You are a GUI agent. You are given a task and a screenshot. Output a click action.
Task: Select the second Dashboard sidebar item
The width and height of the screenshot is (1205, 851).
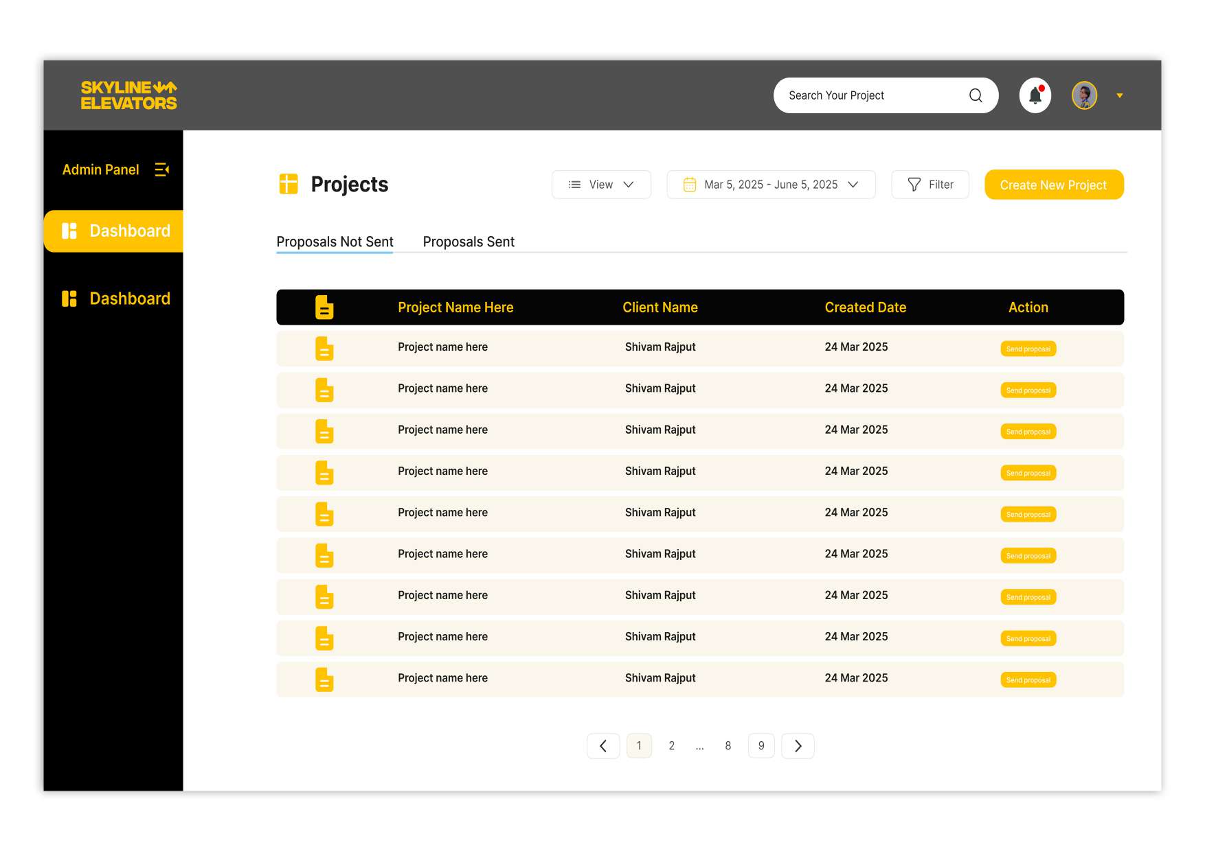(x=115, y=299)
